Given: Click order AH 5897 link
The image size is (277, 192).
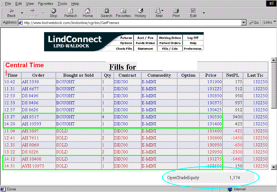Looking at the screenshot, I should 30,131.
